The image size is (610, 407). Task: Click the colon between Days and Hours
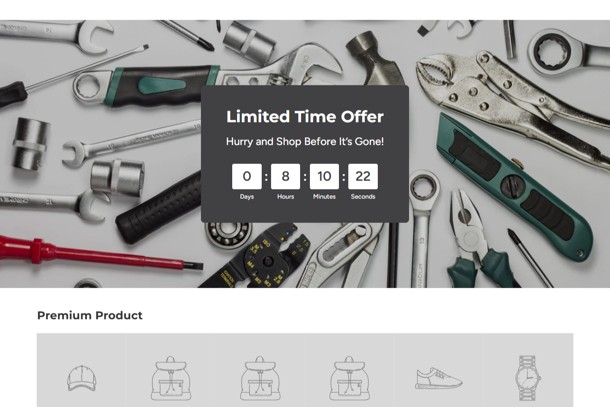click(266, 177)
